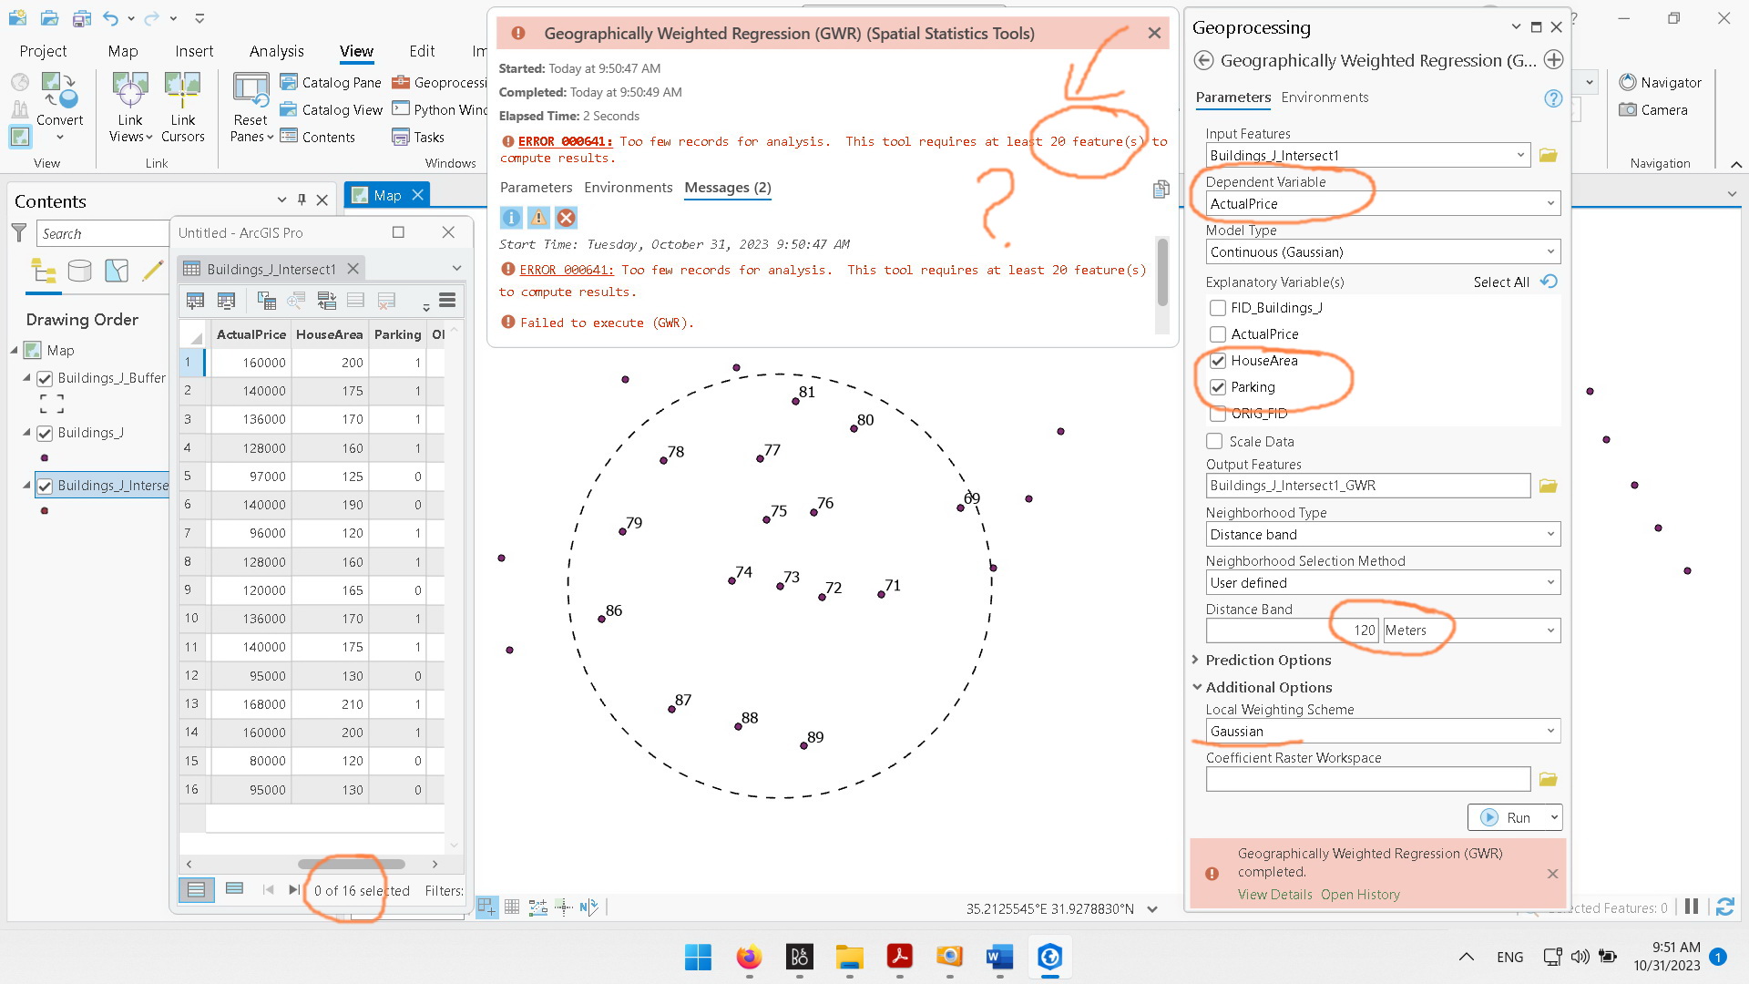Click the Open History link
The height and width of the screenshot is (984, 1749).
[1360, 895]
